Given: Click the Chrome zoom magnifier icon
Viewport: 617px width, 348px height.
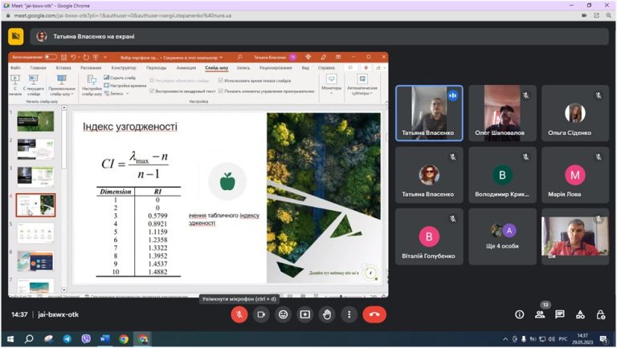Looking at the screenshot, I should 608,16.
